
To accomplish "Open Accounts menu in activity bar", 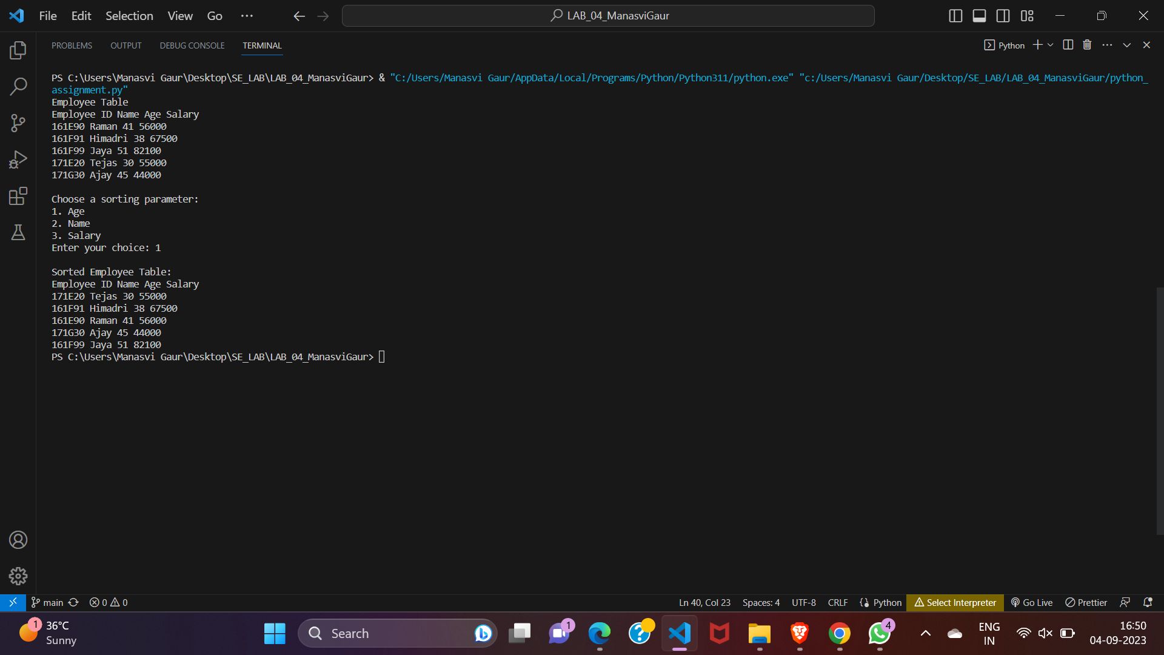I will [x=18, y=540].
